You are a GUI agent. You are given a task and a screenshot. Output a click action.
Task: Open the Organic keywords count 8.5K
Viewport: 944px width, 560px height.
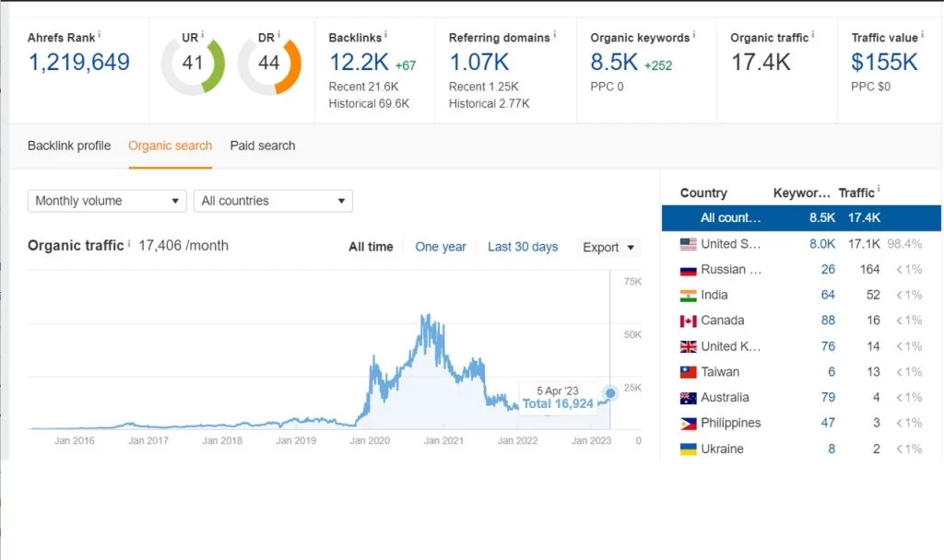click(x=613, y=62)
